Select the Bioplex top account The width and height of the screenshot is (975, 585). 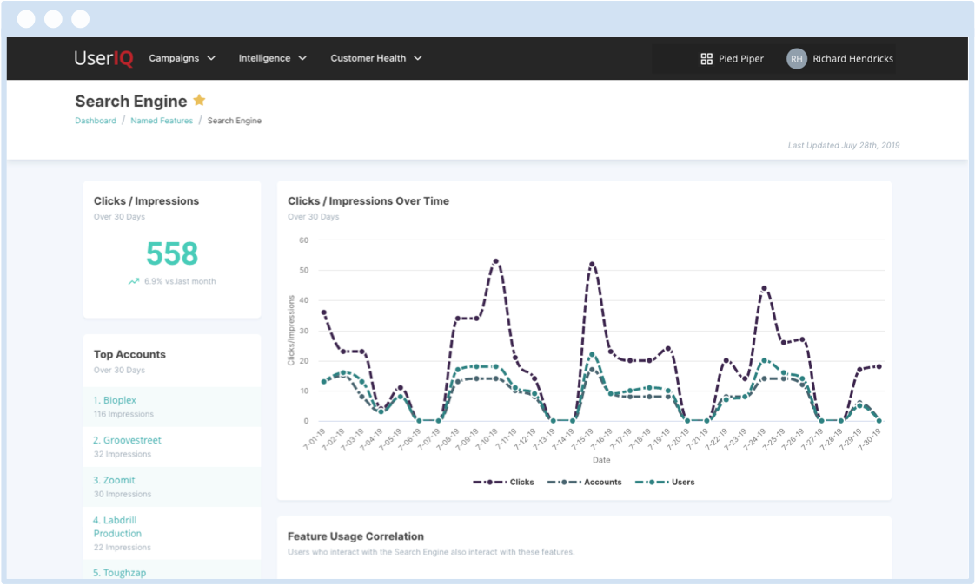pyautogui.click(x=115, y=400)
